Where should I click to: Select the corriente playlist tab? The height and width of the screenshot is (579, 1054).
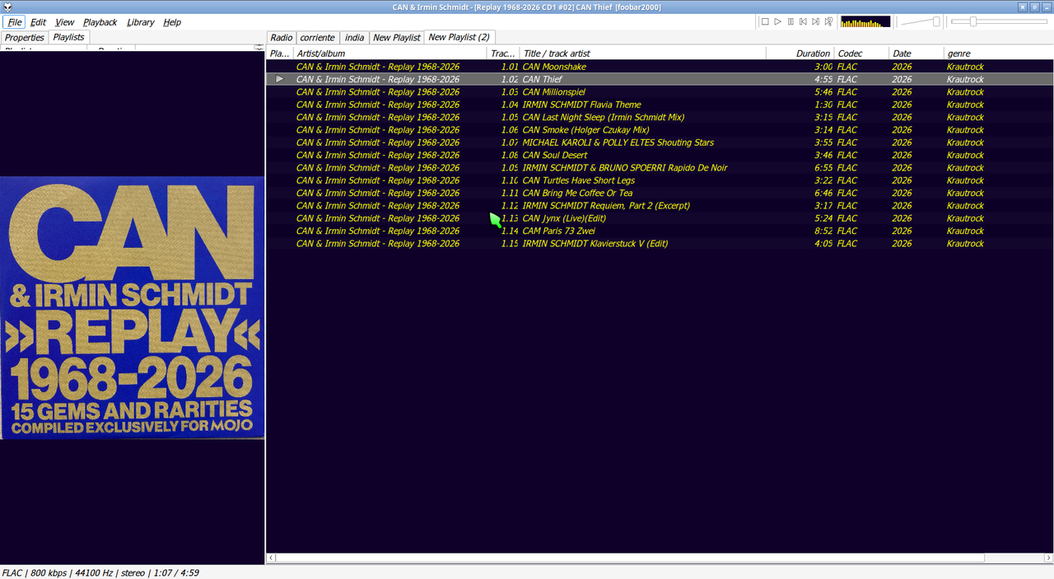(318, 37)
